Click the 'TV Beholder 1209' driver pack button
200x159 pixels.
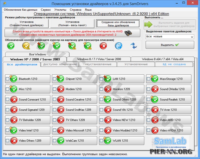[x=28, y=120]
